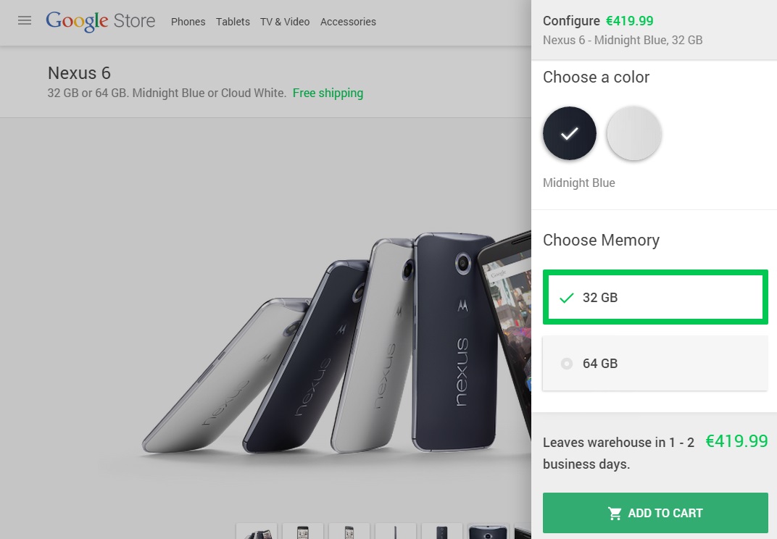Choose the 64 GB memory option
The height and width of the screenshot is (539, 777).
(655, 364)
